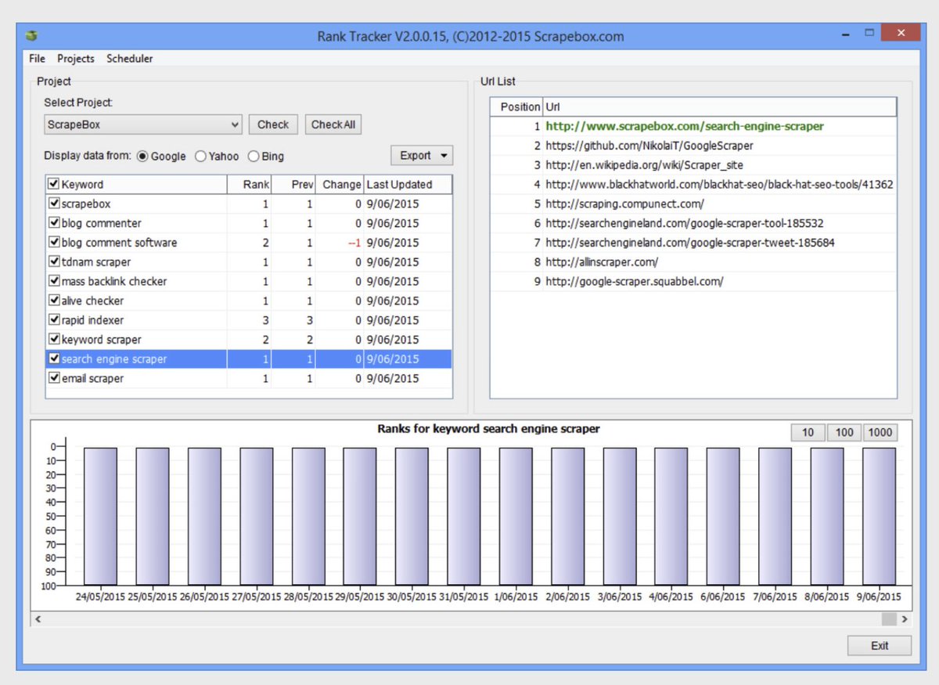The height and width of the screenshot is (685, 939).
Task: Uncheck the 'blog commenter' keyword checkbox
Action: point(54,223)
